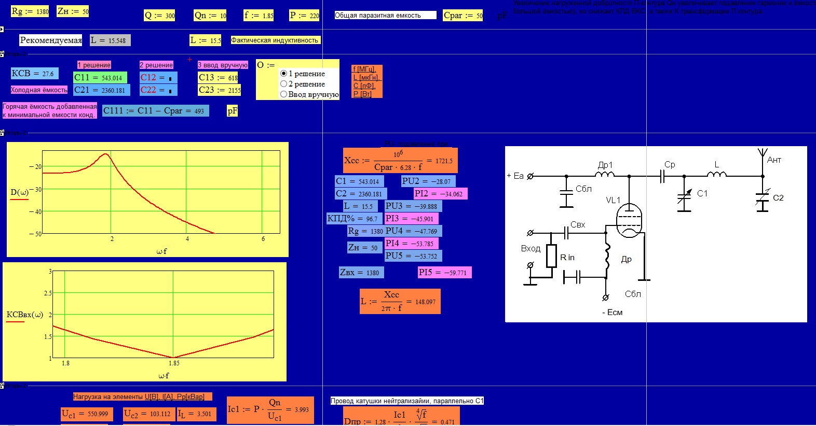This screenshot has height=426, width=816.
Task: Edit the Zн := 50 input
Action: click(73, 11)
